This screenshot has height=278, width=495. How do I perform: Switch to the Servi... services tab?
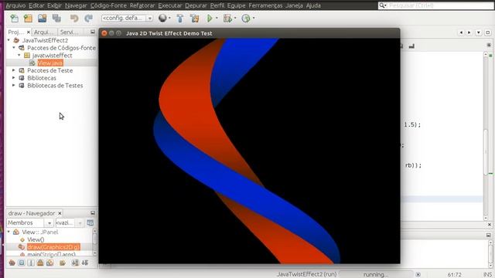[69, 32]
